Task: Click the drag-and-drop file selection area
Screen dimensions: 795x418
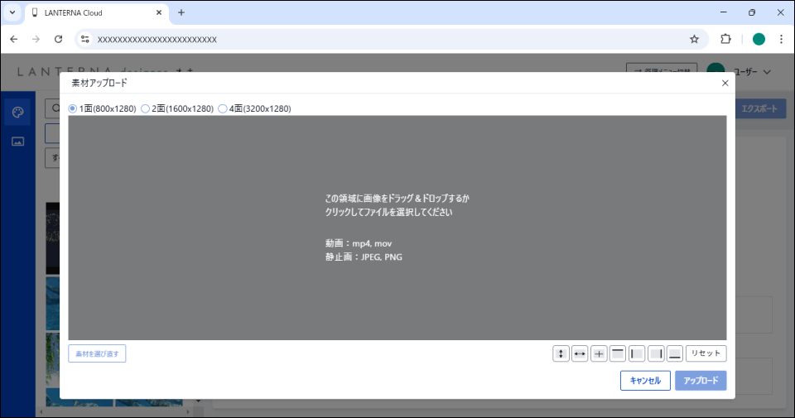Action: point(397,227)
